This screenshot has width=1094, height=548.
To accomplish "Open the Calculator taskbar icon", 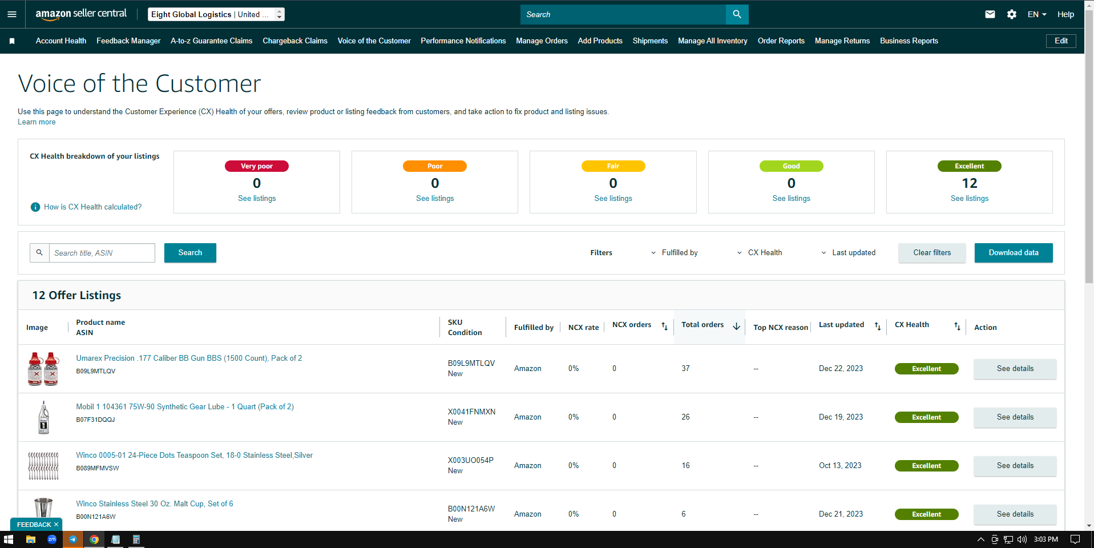I will 136,539.
